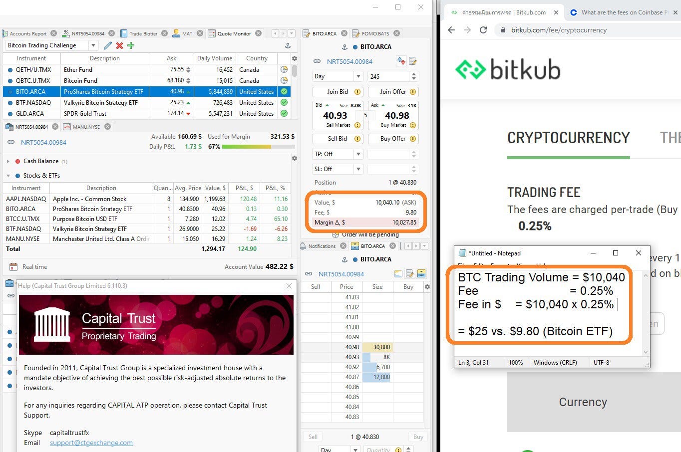Image resolution: width=681 pixels, height=452 pixels.
Task: Select AAPL.NASDAQ position row
Action: [x=147, y=199]
